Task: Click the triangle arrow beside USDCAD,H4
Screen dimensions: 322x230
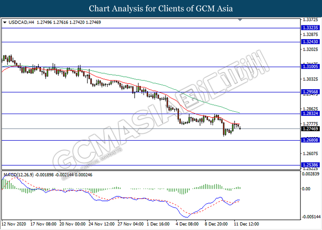Action: [x=5, y=22]
